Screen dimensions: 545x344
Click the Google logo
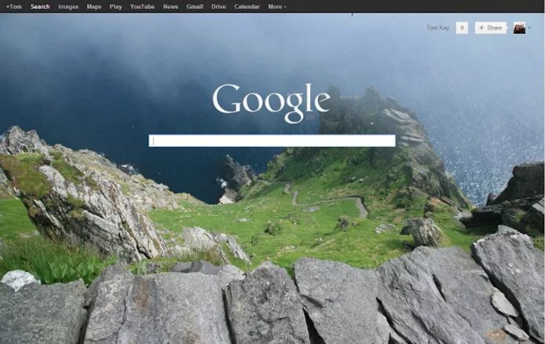click(x=271, y=101)
